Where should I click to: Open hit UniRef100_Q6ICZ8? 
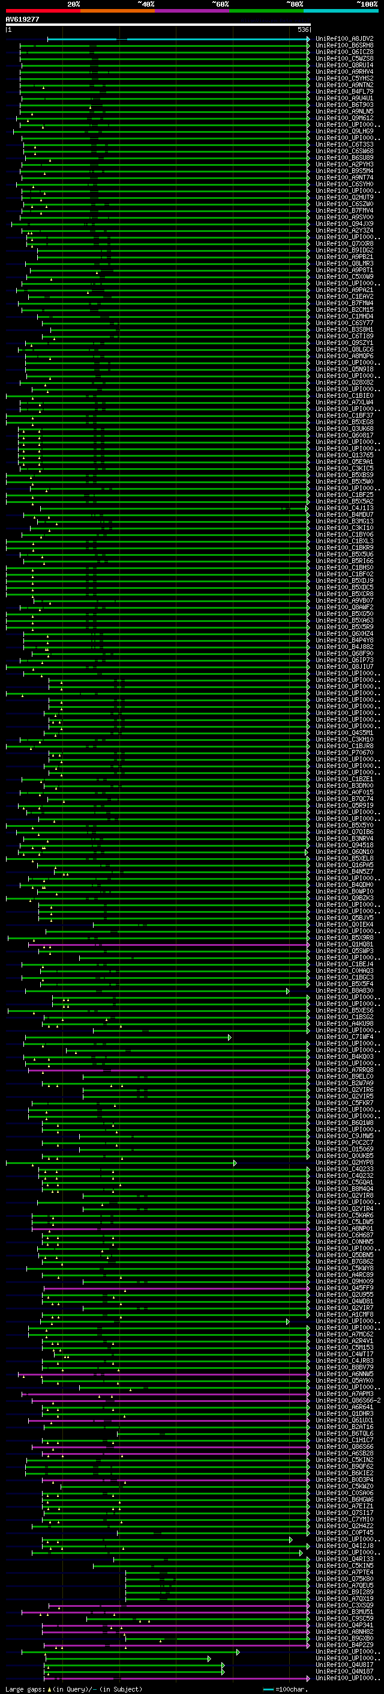click(344, 52)
